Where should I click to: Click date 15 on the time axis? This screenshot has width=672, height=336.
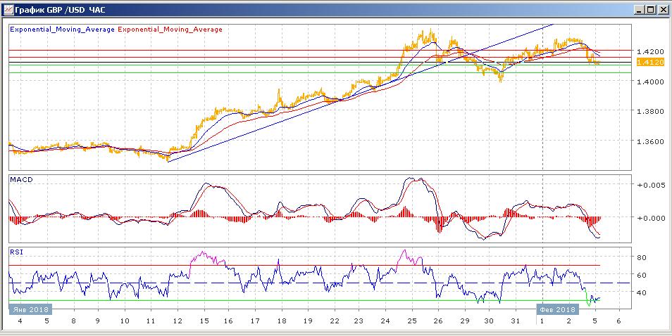coord(204,321)
